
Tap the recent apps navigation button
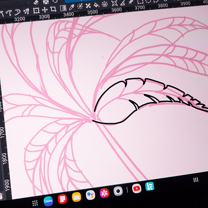coord(196,180)
